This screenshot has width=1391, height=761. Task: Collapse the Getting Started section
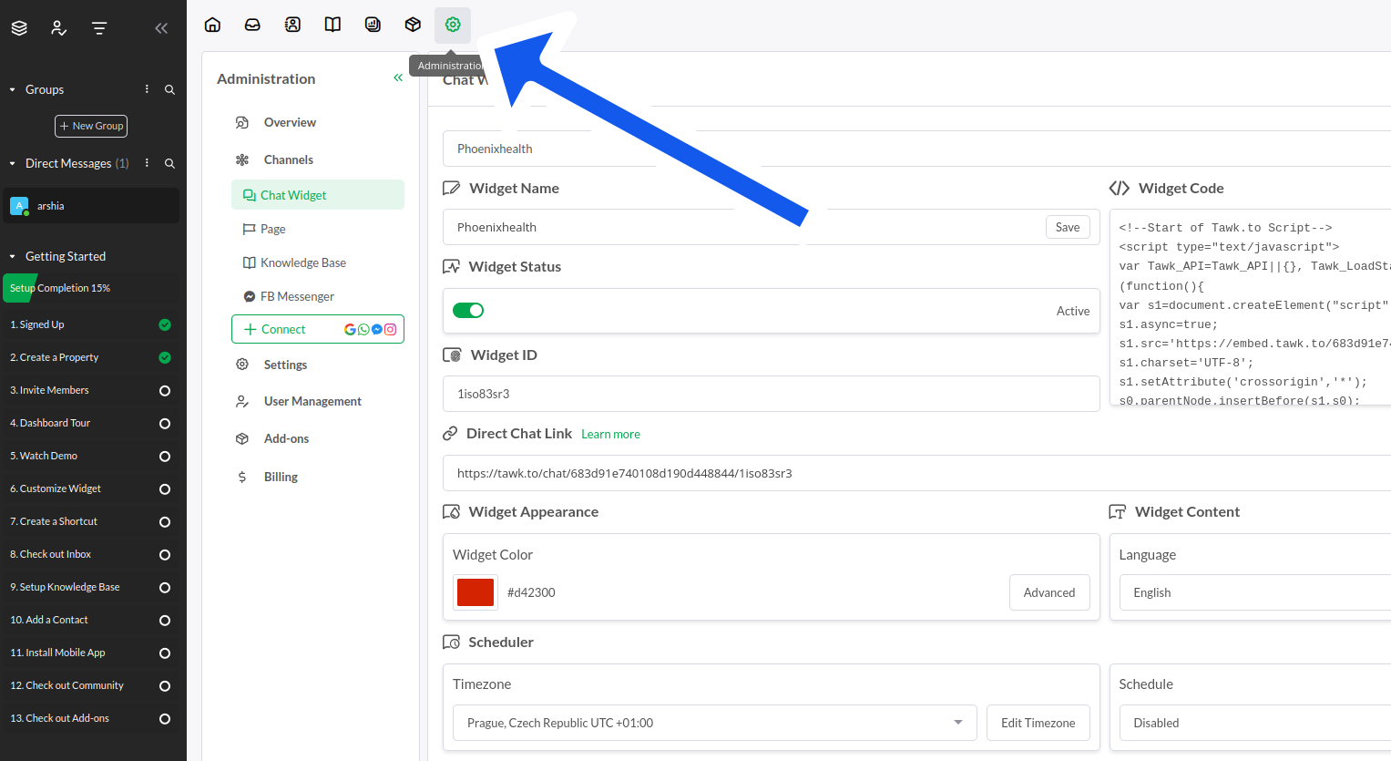[13, 257]
